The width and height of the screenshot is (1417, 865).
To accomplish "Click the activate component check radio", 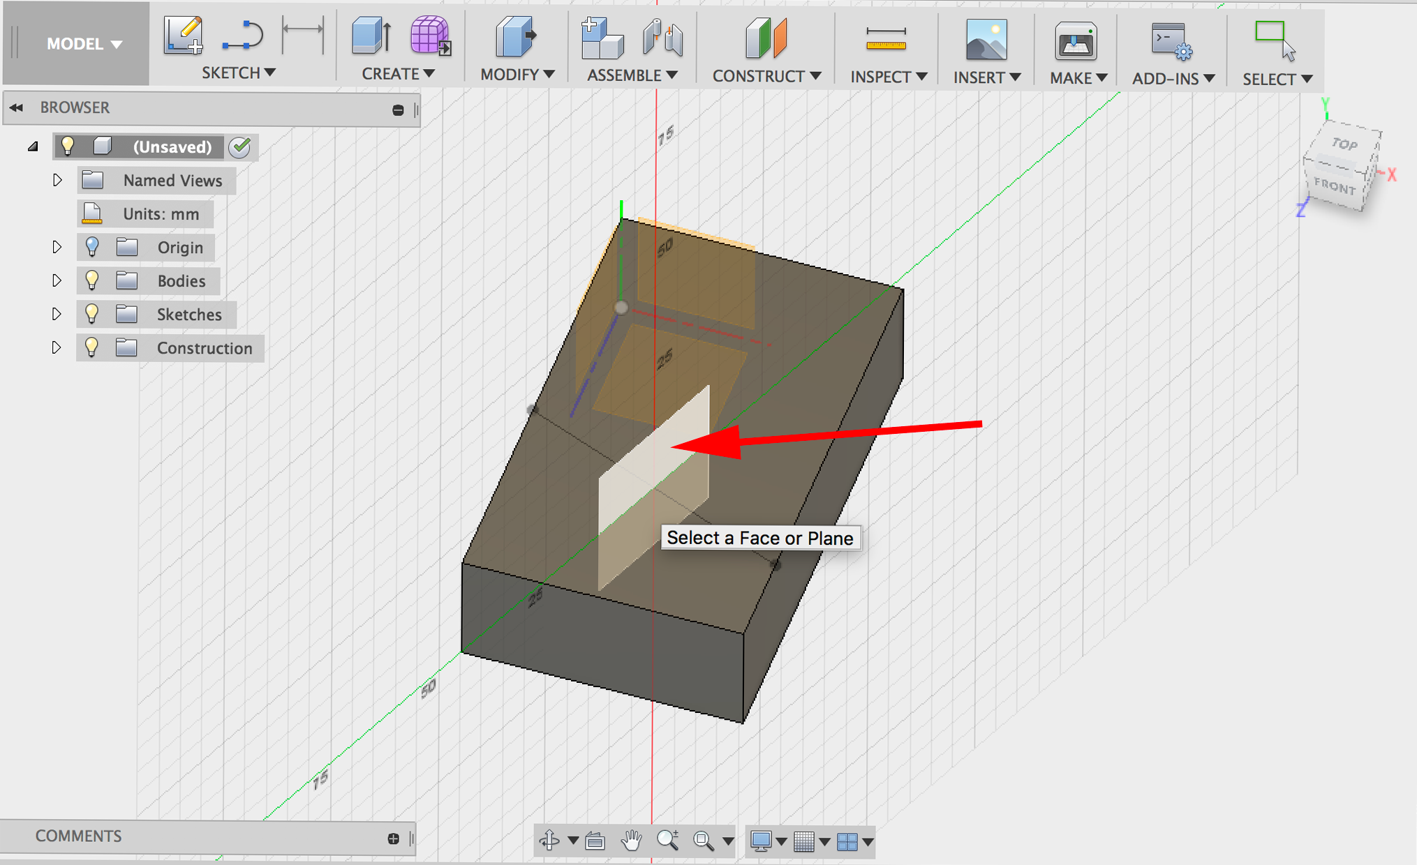I will [240, 146].
